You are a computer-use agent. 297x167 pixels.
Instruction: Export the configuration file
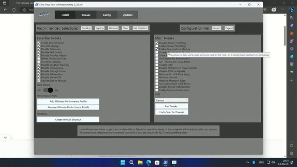click(x=229, y=28)
